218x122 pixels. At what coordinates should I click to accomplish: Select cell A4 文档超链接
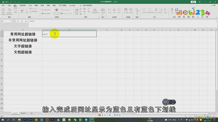[x=23, y=52]
